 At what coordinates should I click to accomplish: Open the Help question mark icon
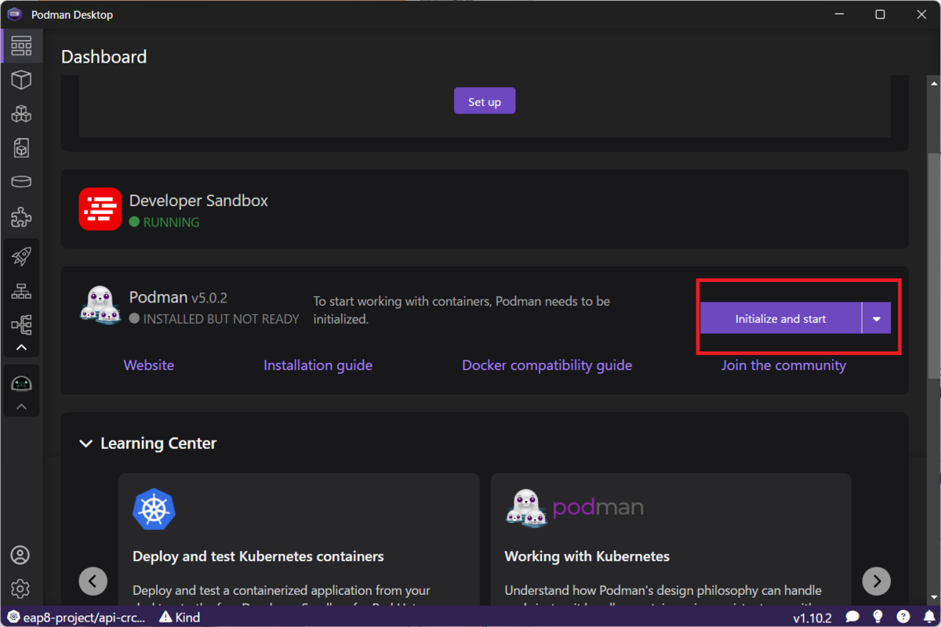903,617
